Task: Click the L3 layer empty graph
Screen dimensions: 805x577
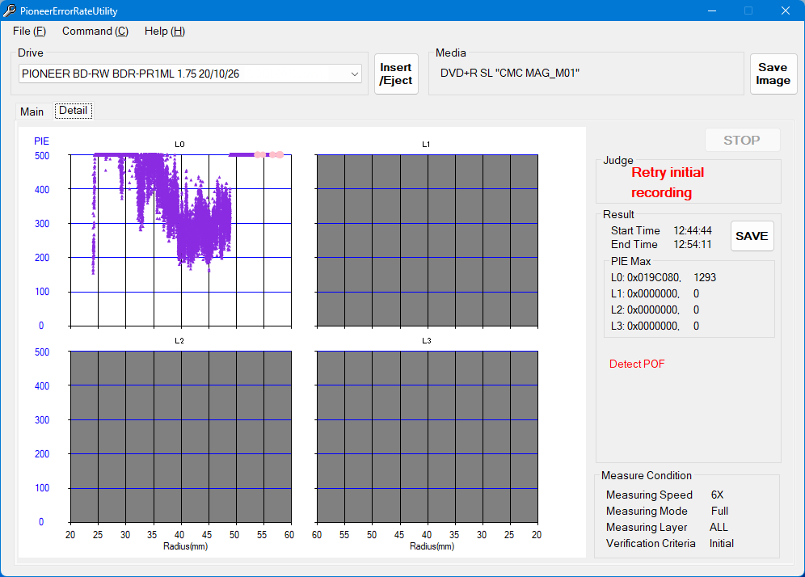Action: click(x=426, y=436)
